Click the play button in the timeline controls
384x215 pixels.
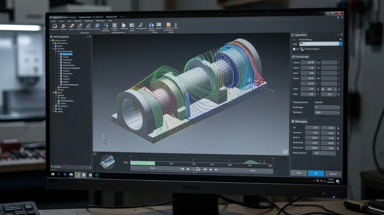tap(211, 170)
